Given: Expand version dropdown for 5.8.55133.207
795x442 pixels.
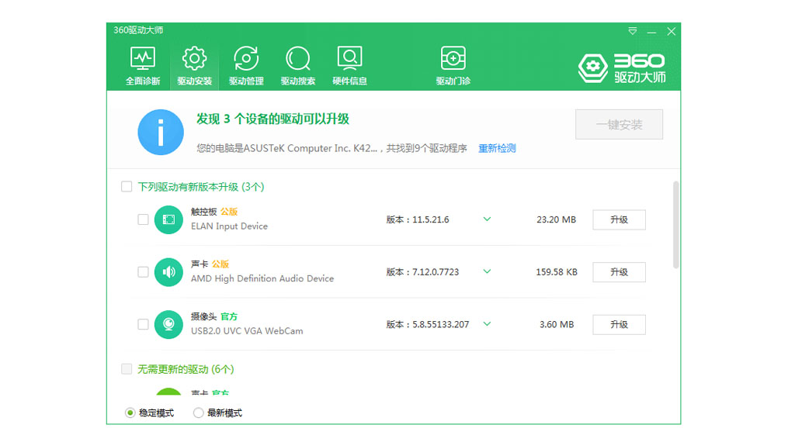Looking at the screenshot, I should [487, 324].
